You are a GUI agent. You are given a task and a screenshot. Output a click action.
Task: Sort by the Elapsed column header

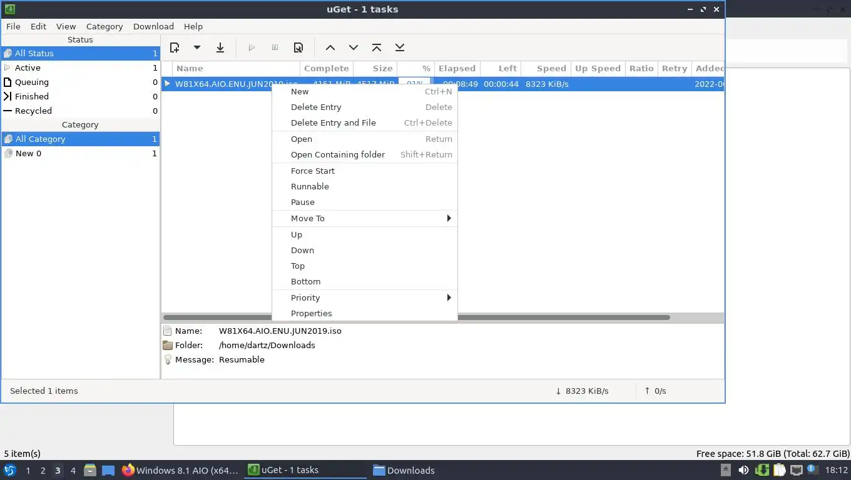[457, 68]
